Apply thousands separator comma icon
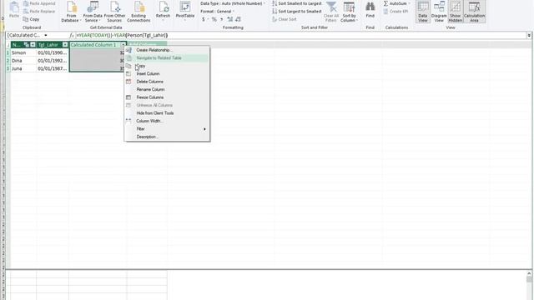The width and height of the screenshot is (534, 300). coord(221,19)
